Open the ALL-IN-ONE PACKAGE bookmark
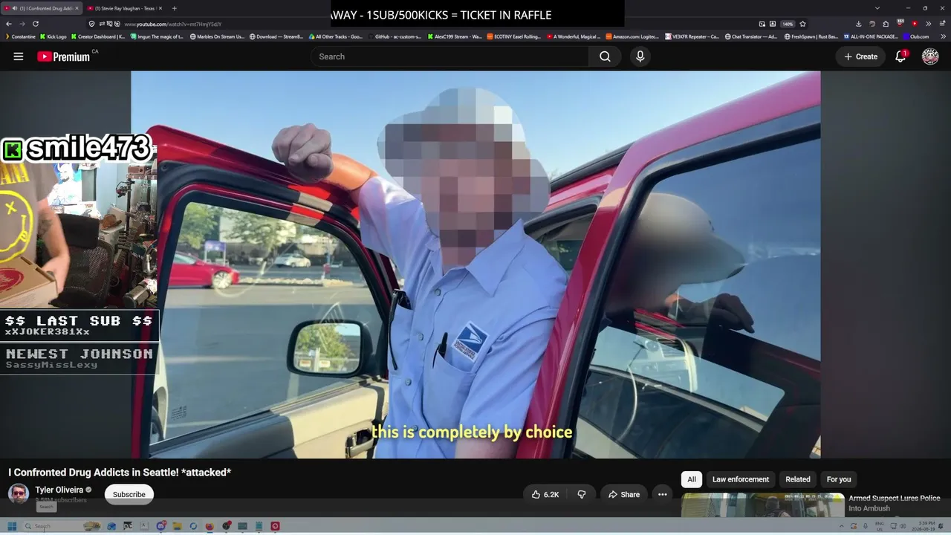 coord(871,36)
